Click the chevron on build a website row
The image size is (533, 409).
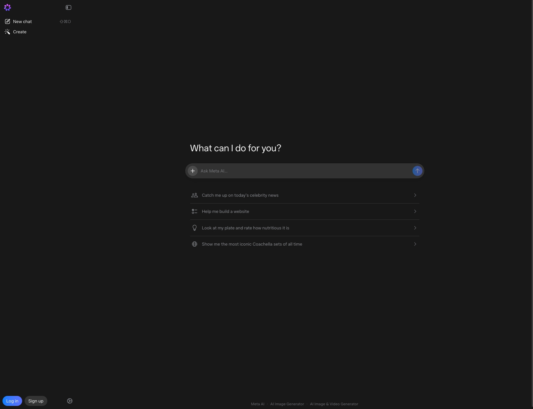pos(415,211)
